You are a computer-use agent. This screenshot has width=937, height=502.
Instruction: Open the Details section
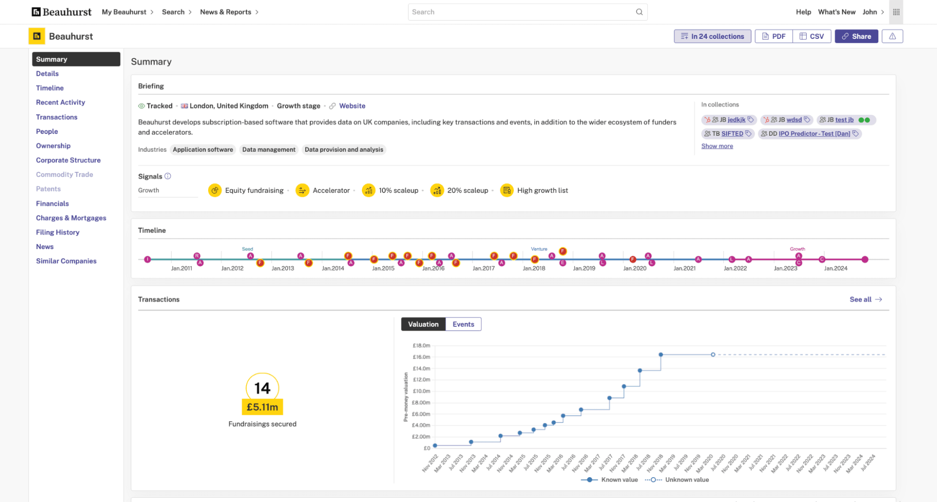47,74
